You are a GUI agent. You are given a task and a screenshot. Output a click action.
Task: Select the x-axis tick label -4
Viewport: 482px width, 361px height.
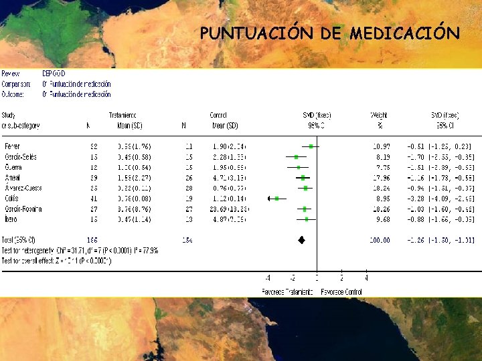pyautogui.click(x=268, y=278)
